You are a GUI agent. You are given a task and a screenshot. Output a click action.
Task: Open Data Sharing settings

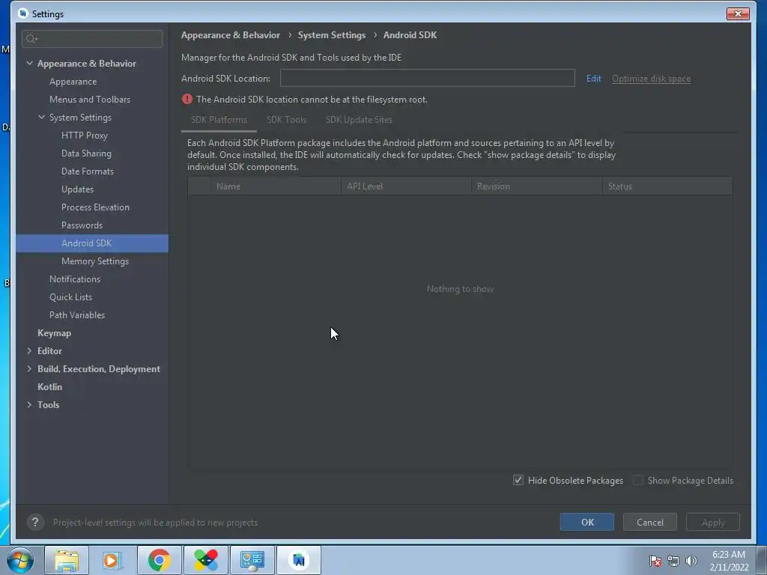point(86,153)
